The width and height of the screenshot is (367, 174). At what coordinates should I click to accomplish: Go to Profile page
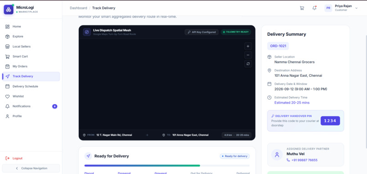[x=31, y=116]
